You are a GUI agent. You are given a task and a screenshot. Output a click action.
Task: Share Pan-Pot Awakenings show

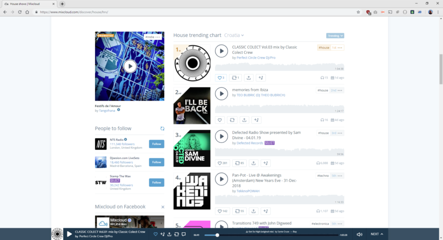[254, 211]
